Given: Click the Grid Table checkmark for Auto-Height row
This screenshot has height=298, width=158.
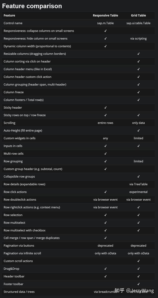Looking at the screenshot, I should [139, 130].
